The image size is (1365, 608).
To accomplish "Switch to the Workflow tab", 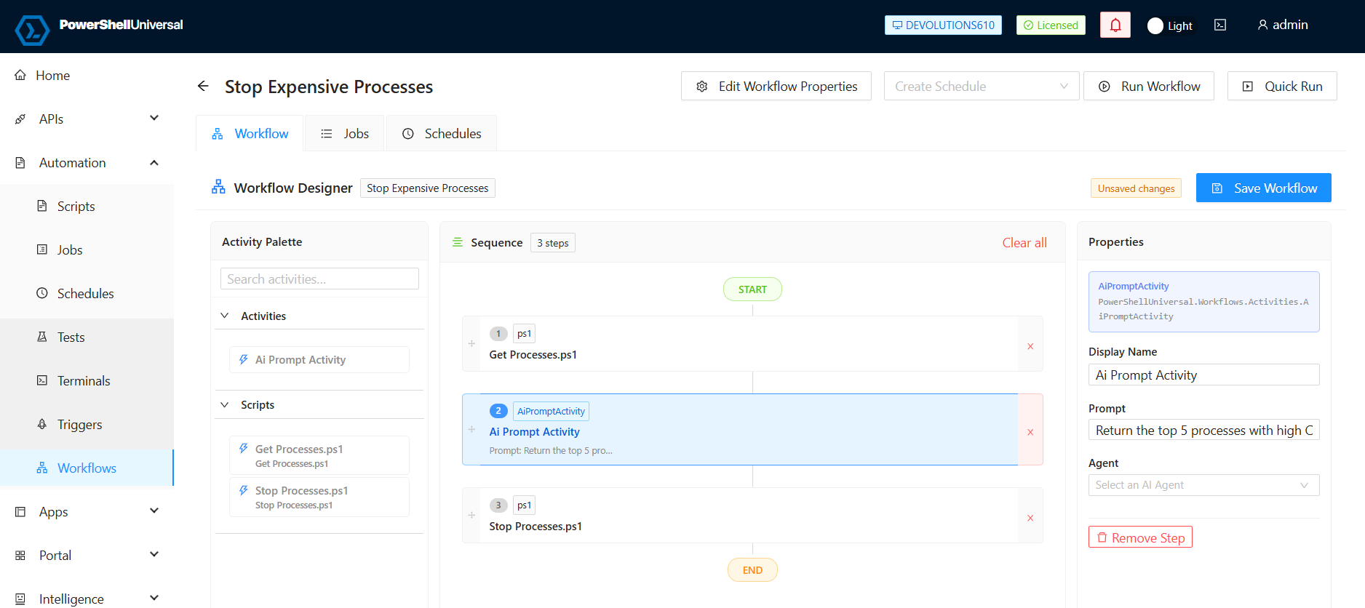I will [x=250, y=133].
